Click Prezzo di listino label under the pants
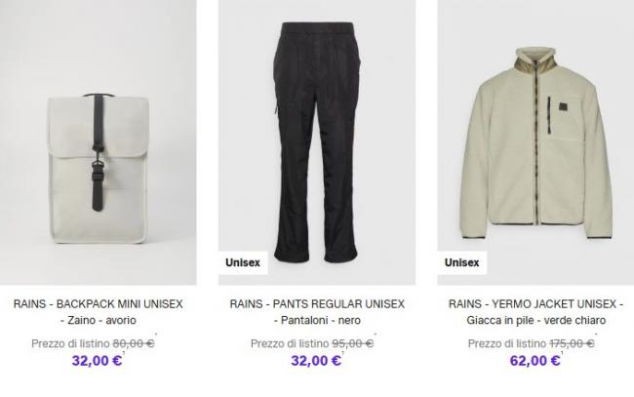The height and width of the screenshot is (397, 634). 290,343
